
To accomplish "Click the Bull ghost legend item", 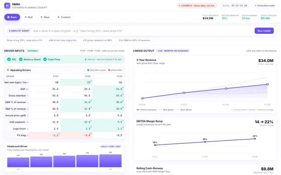I will pos(166,110).
